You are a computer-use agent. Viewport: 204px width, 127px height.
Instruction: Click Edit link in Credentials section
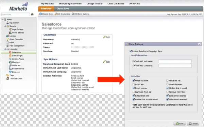tap(108, 37)
